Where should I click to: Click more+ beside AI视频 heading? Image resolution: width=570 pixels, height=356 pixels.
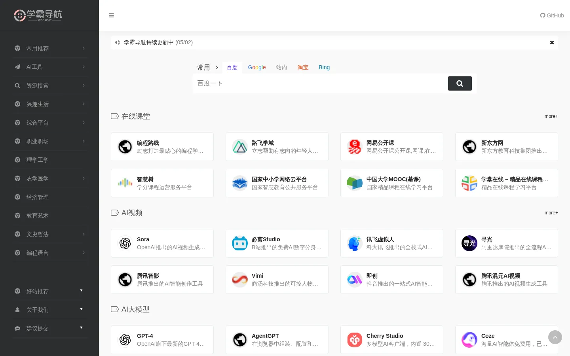tap(551, 213)
